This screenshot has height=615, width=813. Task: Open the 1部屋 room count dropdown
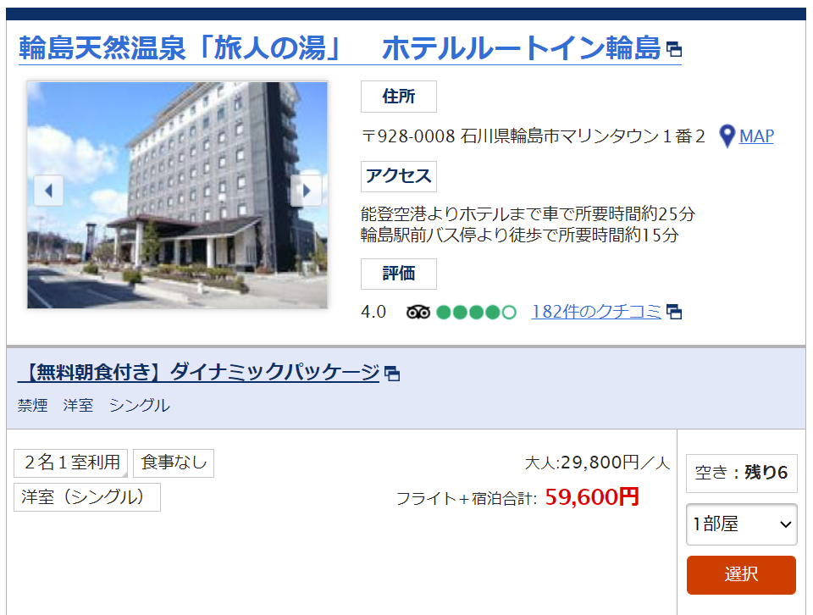tap(742, 524)
